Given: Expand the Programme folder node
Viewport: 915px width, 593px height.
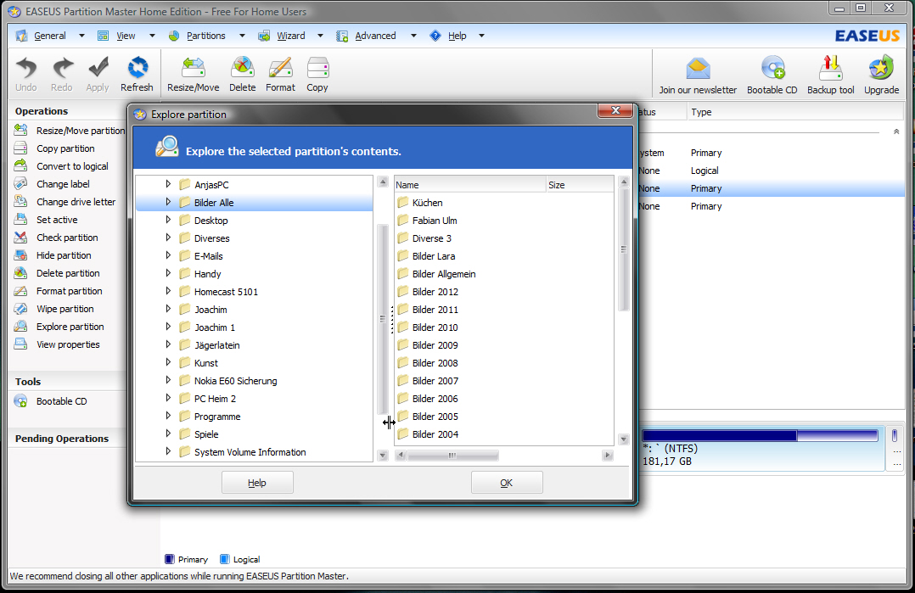Looking at the screenshot, I should point(168,416).
